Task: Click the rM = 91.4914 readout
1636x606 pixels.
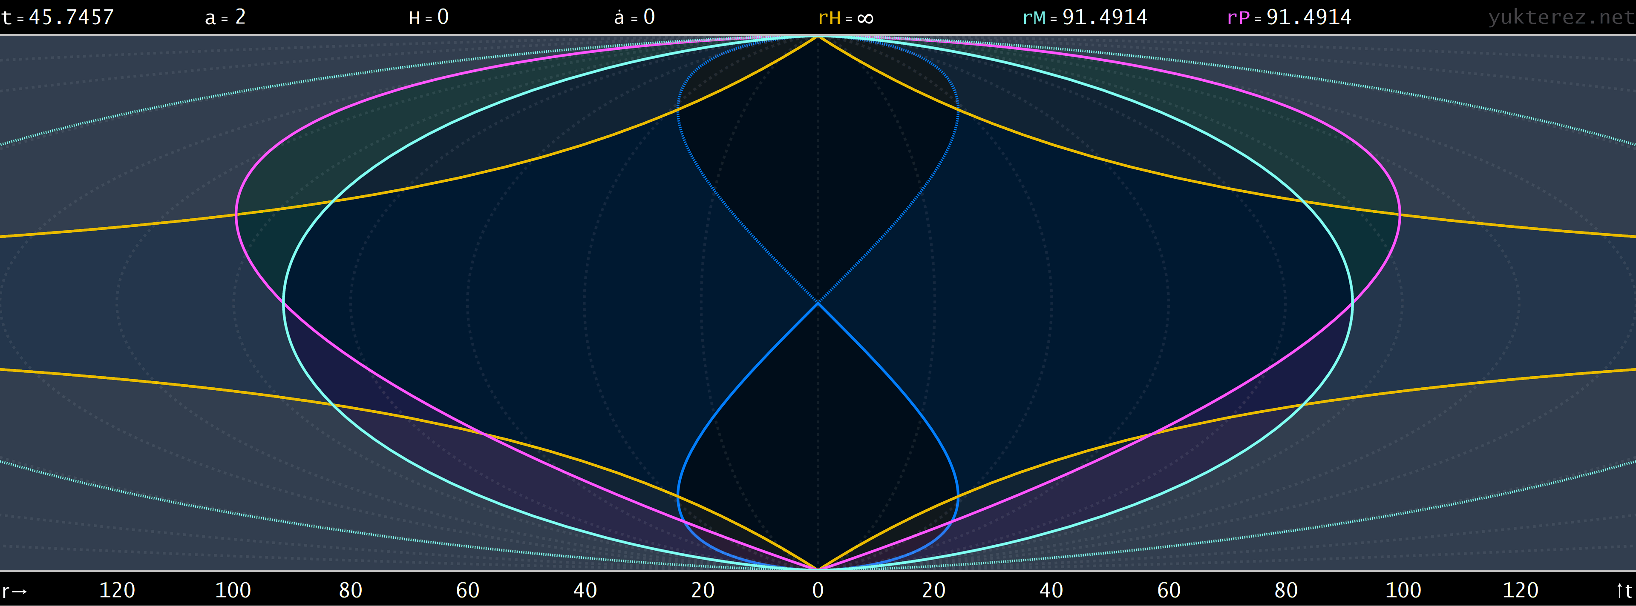Action: (x=1085, y=17)
